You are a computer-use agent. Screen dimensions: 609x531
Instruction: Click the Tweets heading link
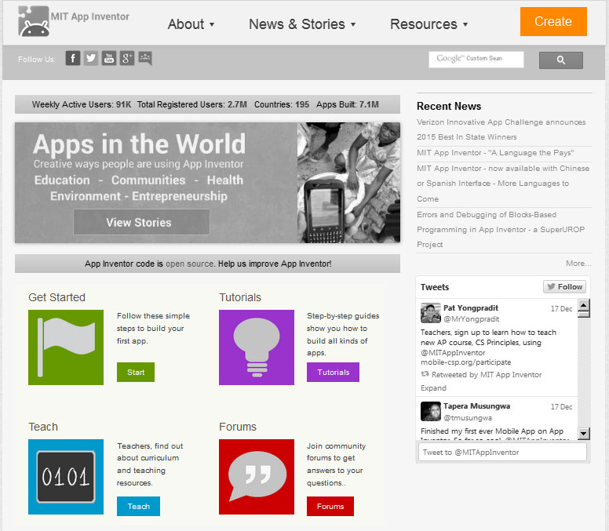point(435,287)
